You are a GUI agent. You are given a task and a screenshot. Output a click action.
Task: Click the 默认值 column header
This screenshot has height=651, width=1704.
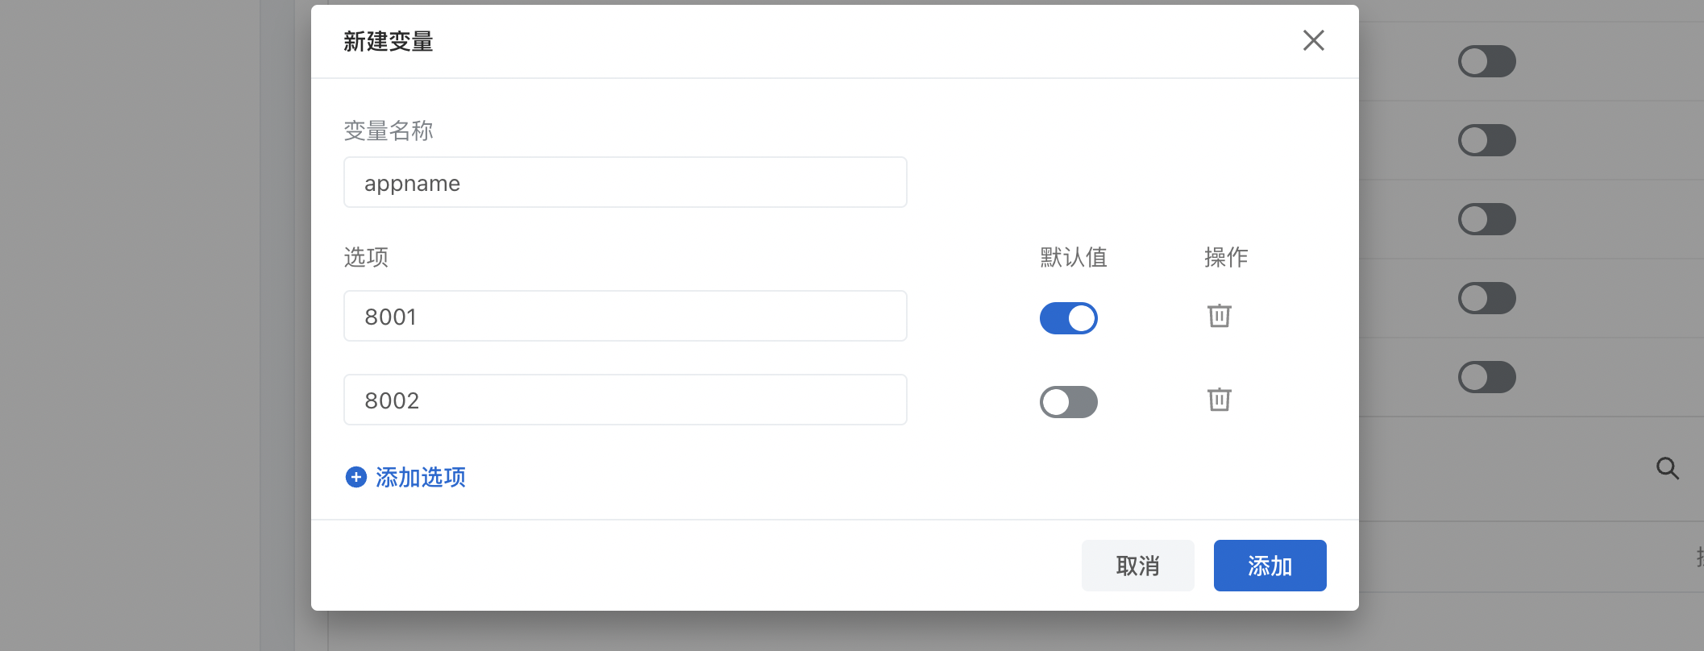pyautogui.click(x=1073, y=257)
